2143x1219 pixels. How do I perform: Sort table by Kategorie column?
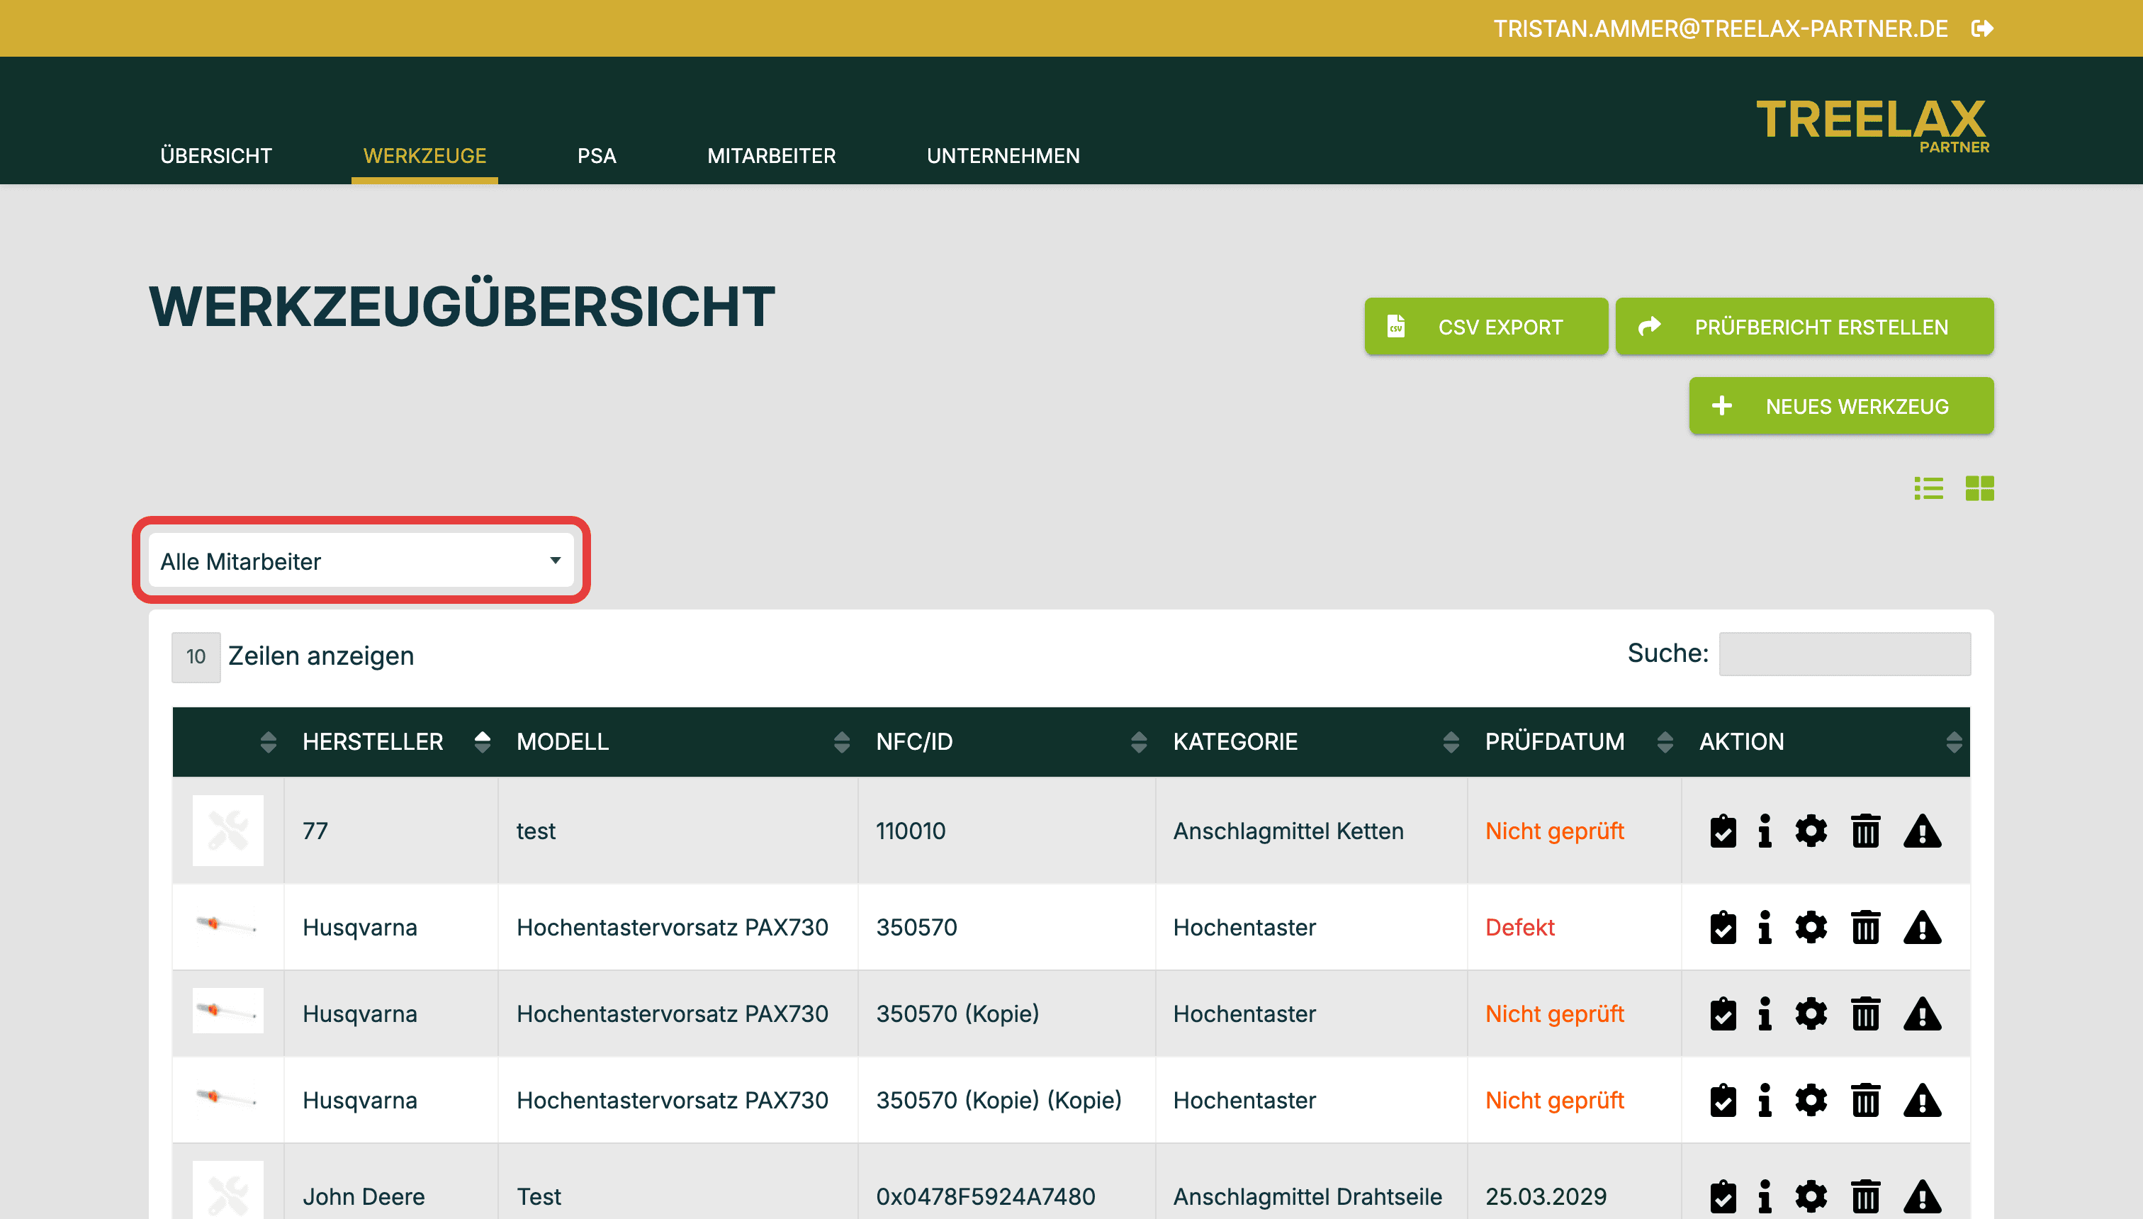click(1311, 742)
